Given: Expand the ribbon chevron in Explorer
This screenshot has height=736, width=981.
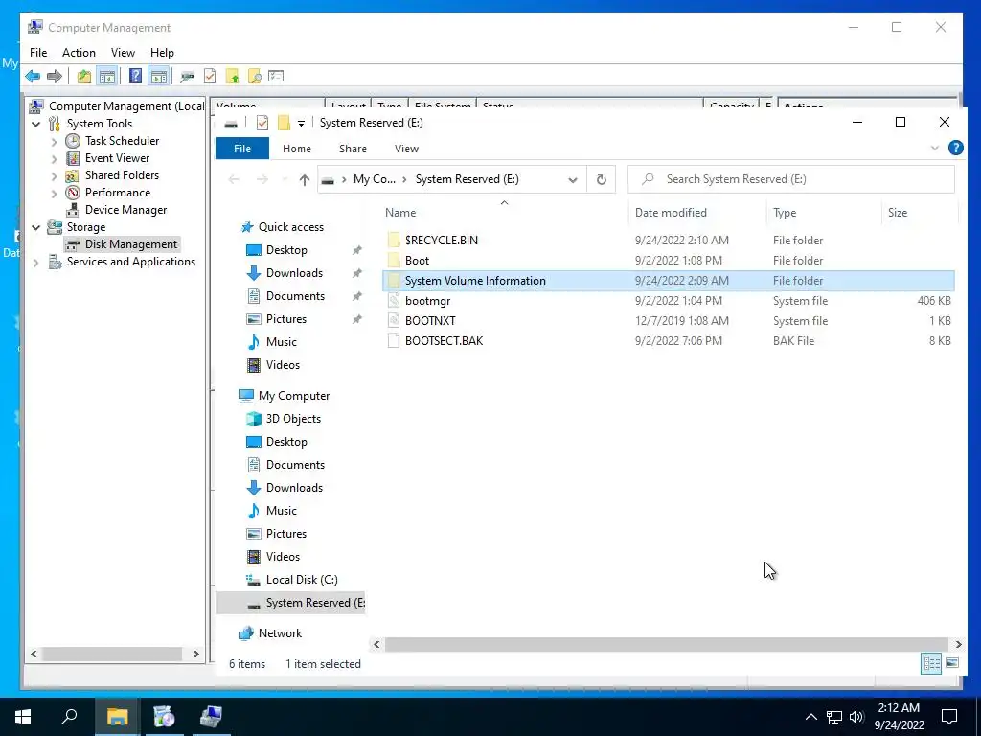Looking at the screenshot, I should (935, 149).
